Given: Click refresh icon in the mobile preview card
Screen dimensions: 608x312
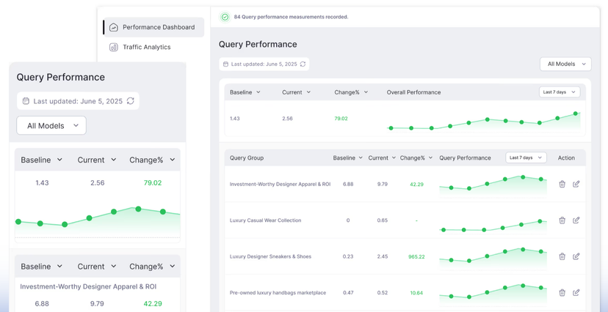Looking at the screenshot, I should [130, 101].
